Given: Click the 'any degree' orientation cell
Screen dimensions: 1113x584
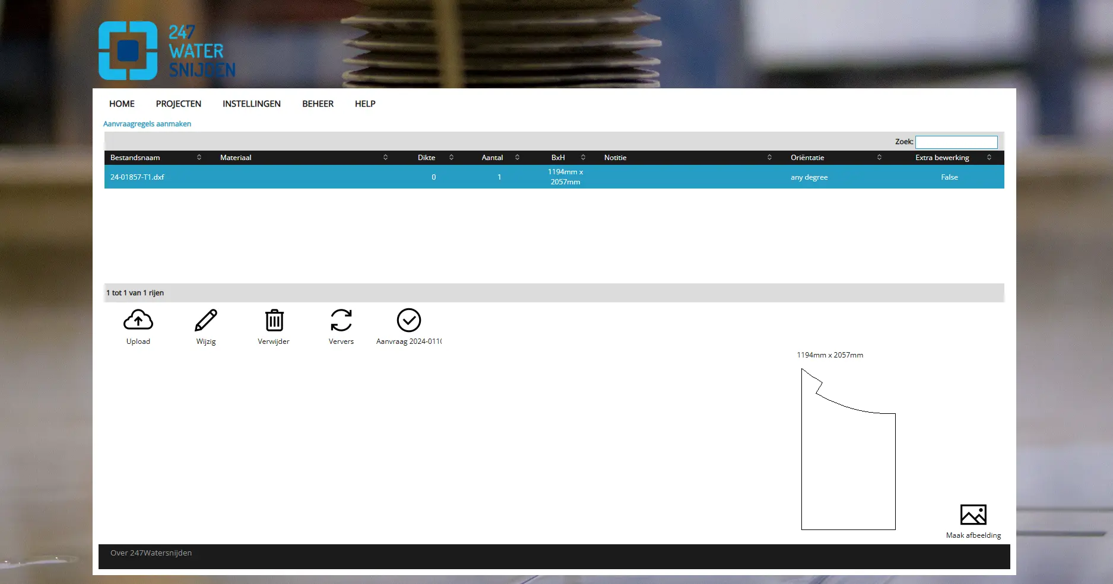Looking at the screenshot, I should [x=809, y=177].
